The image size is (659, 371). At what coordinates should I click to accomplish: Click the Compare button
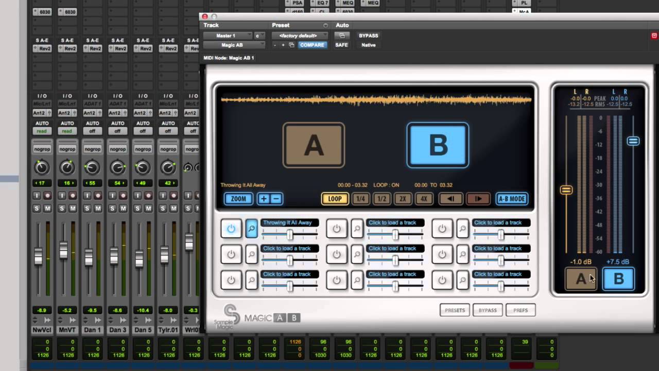[312, 45]
